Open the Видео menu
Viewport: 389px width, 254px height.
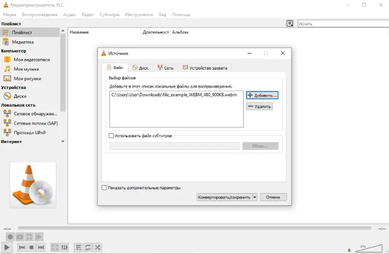88,15
